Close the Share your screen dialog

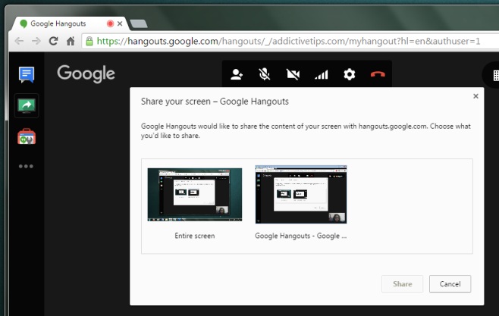tap(475, 96)
